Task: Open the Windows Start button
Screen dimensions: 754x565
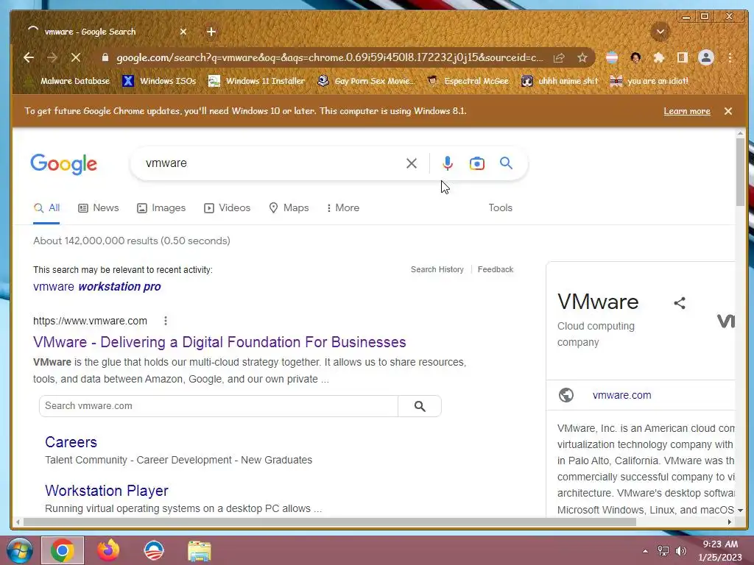Action: pos(19,550)
